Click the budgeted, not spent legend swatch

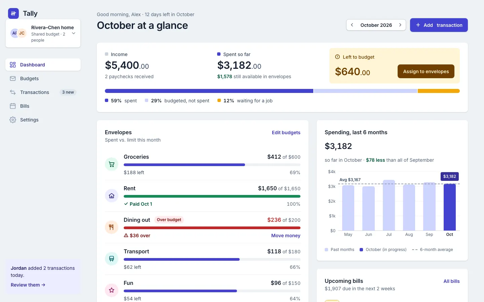click(147, 100)
